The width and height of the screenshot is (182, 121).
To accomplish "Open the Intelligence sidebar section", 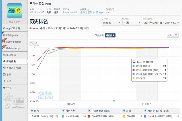I will (15, 35).
